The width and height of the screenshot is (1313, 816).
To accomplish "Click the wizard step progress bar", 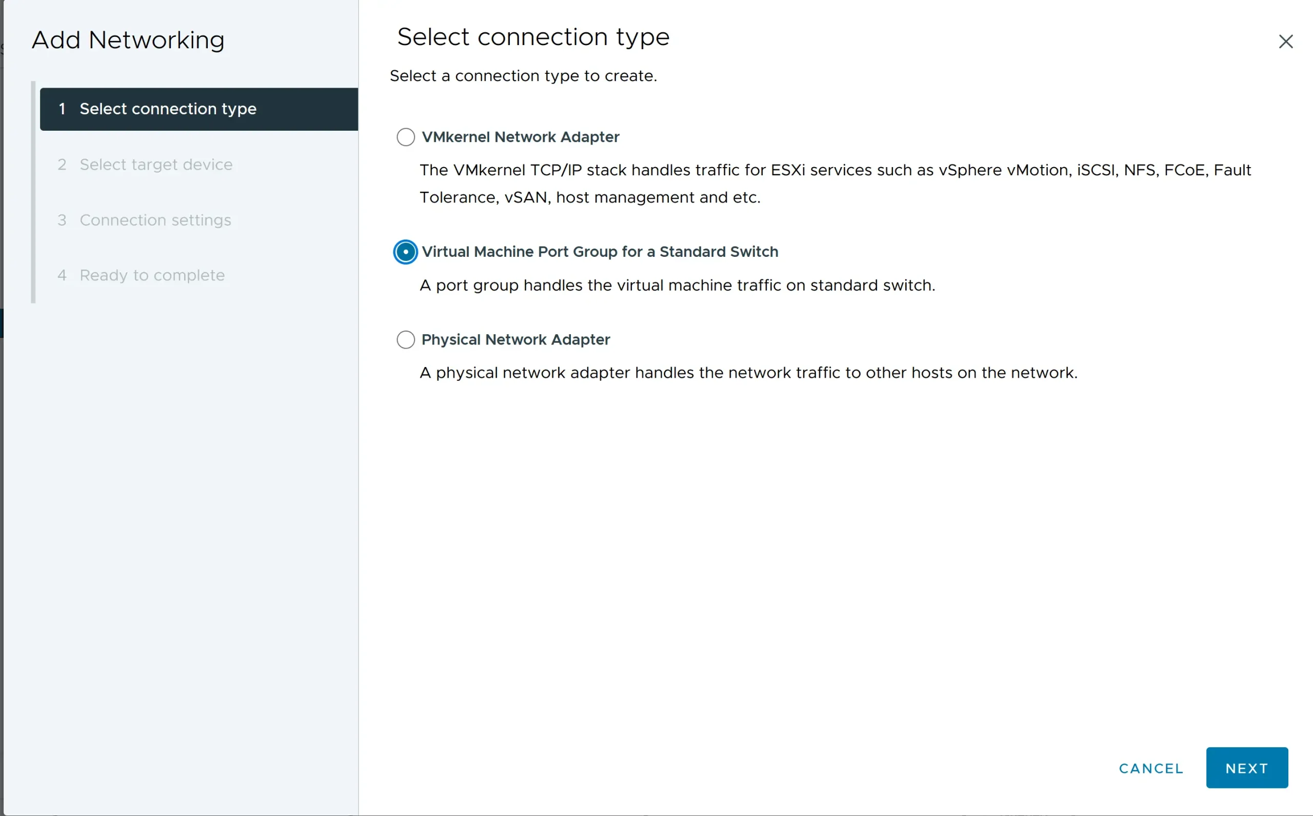I will pos(33,192).
